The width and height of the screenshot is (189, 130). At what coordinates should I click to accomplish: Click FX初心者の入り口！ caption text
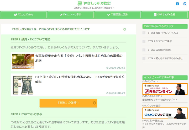click(x=152, y=96)
